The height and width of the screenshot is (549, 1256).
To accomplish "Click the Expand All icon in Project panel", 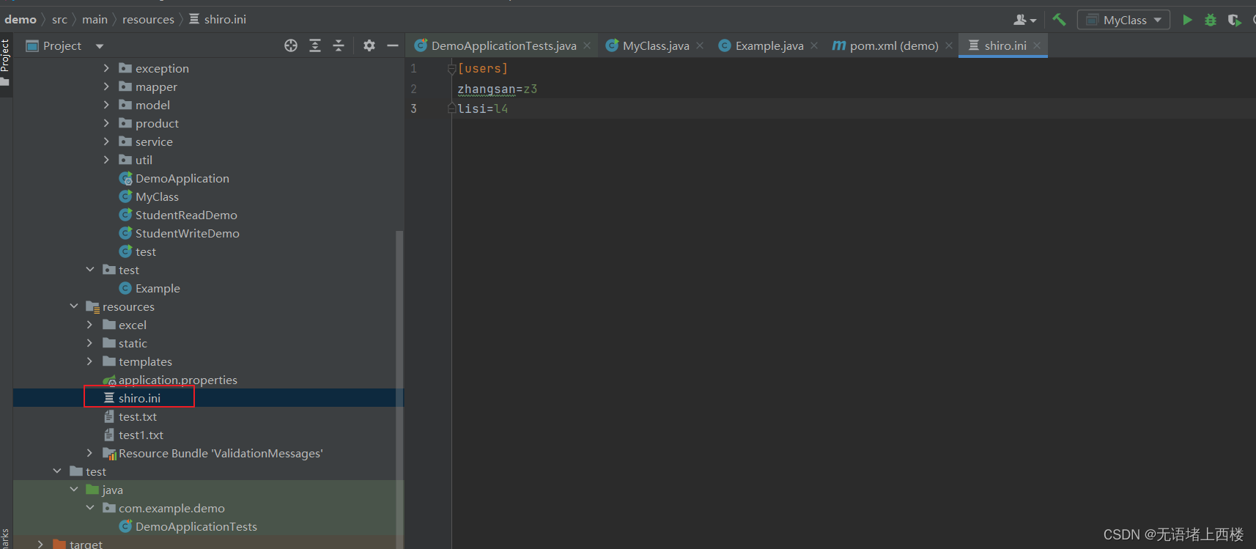I will 315,45.
